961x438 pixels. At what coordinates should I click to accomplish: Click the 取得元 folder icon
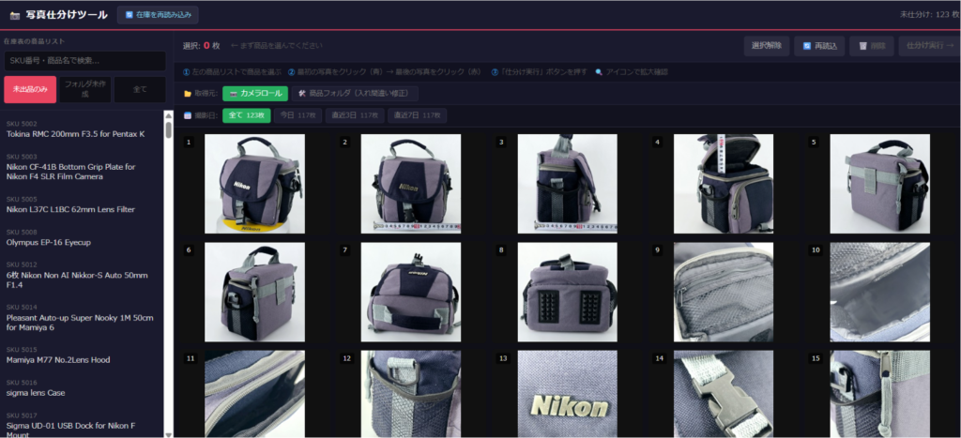188,94
